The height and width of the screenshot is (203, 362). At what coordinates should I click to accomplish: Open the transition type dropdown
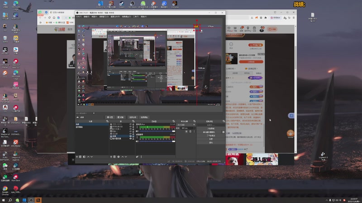186,125
